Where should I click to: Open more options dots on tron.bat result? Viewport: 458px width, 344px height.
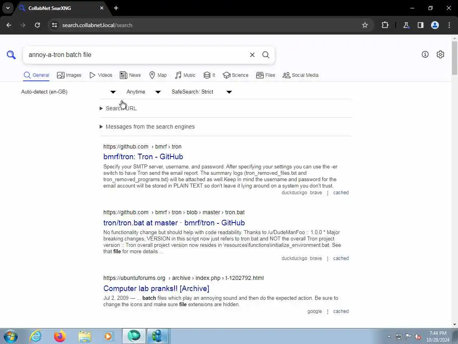point(328,258)
